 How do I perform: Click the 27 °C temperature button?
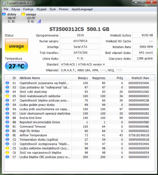[x=16, y=66]
